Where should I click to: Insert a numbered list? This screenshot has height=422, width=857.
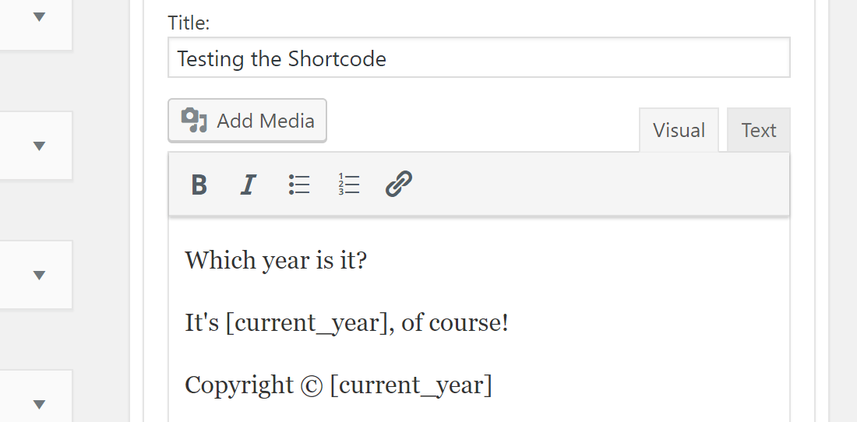tap(349, 185)
